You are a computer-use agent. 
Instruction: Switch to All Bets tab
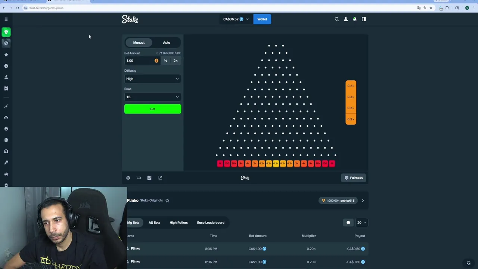(154, 223)
